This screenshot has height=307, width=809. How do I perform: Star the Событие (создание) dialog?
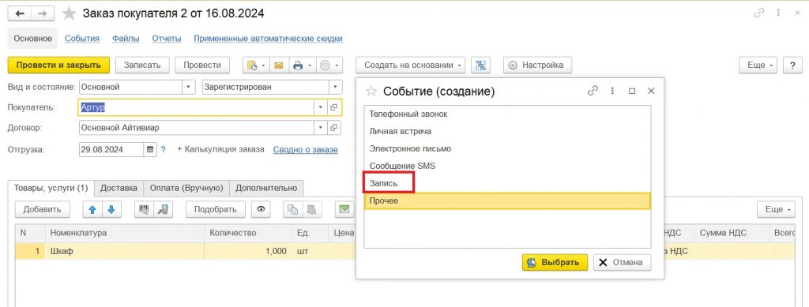click(x=371, y=92)
